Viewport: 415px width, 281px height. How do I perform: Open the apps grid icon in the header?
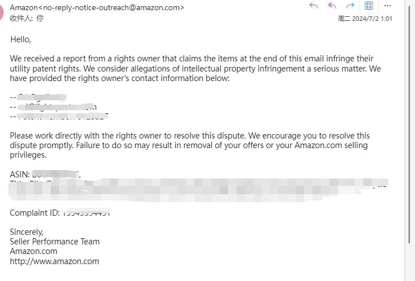pyautogui.click(x=369, y=6)
